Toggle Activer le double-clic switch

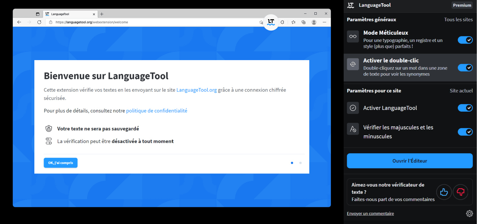pos(465,68)
